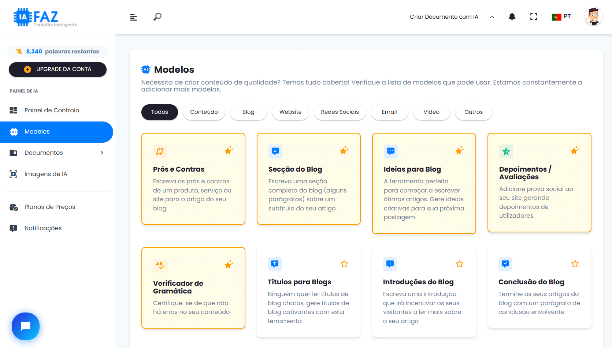Favorite the Títulos para Blogs star

pyautogui.click(x=344, y=264)
